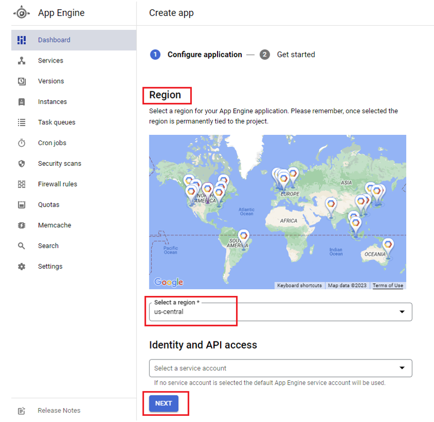This screenshot has height=422, width=434.
Task: Click the Dashboard grid icon
Action: point(22,40)
